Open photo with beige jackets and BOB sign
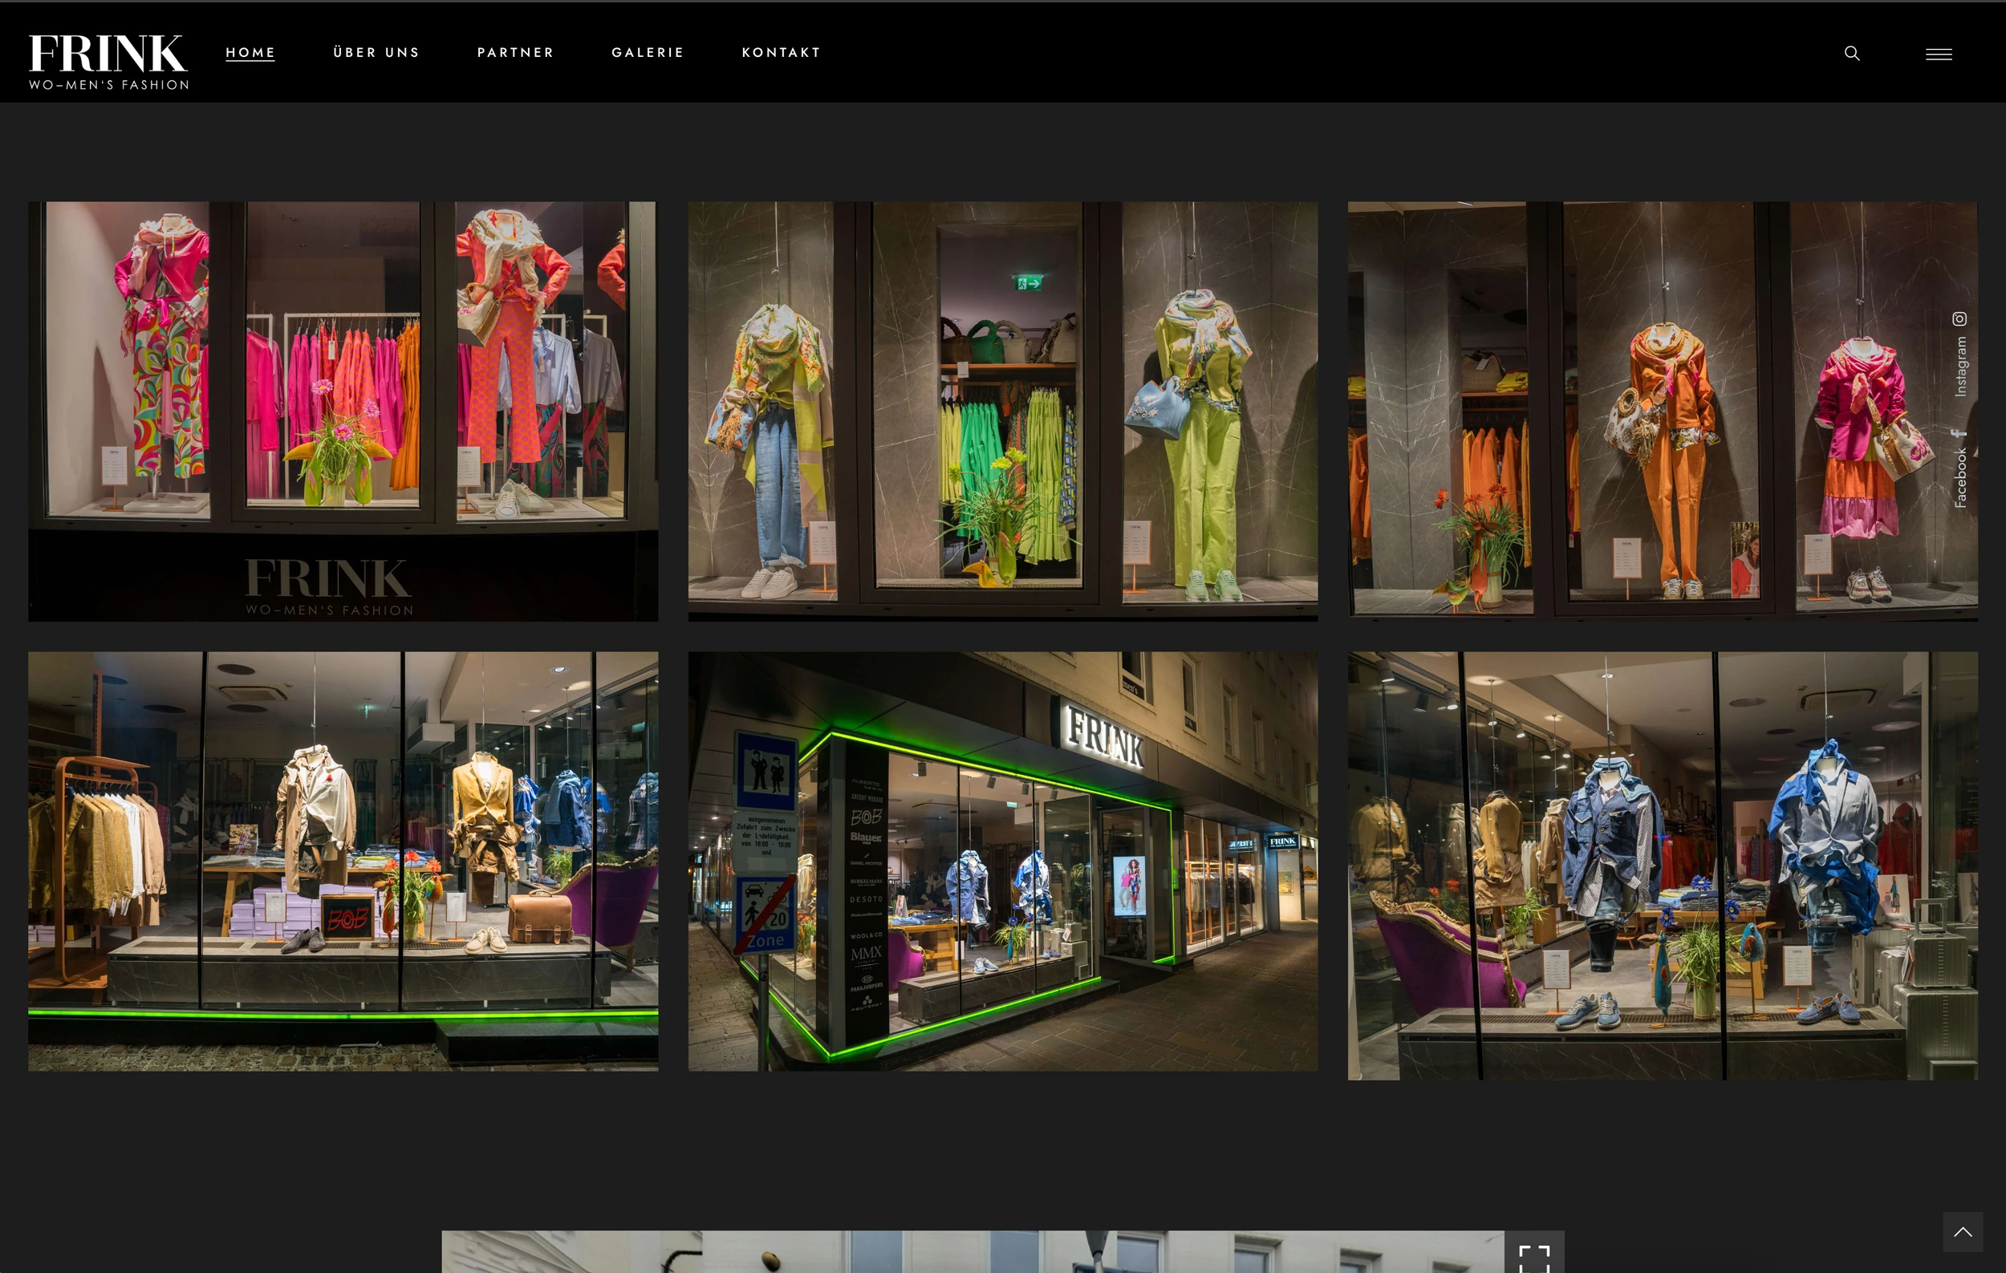 coord(343,861)
